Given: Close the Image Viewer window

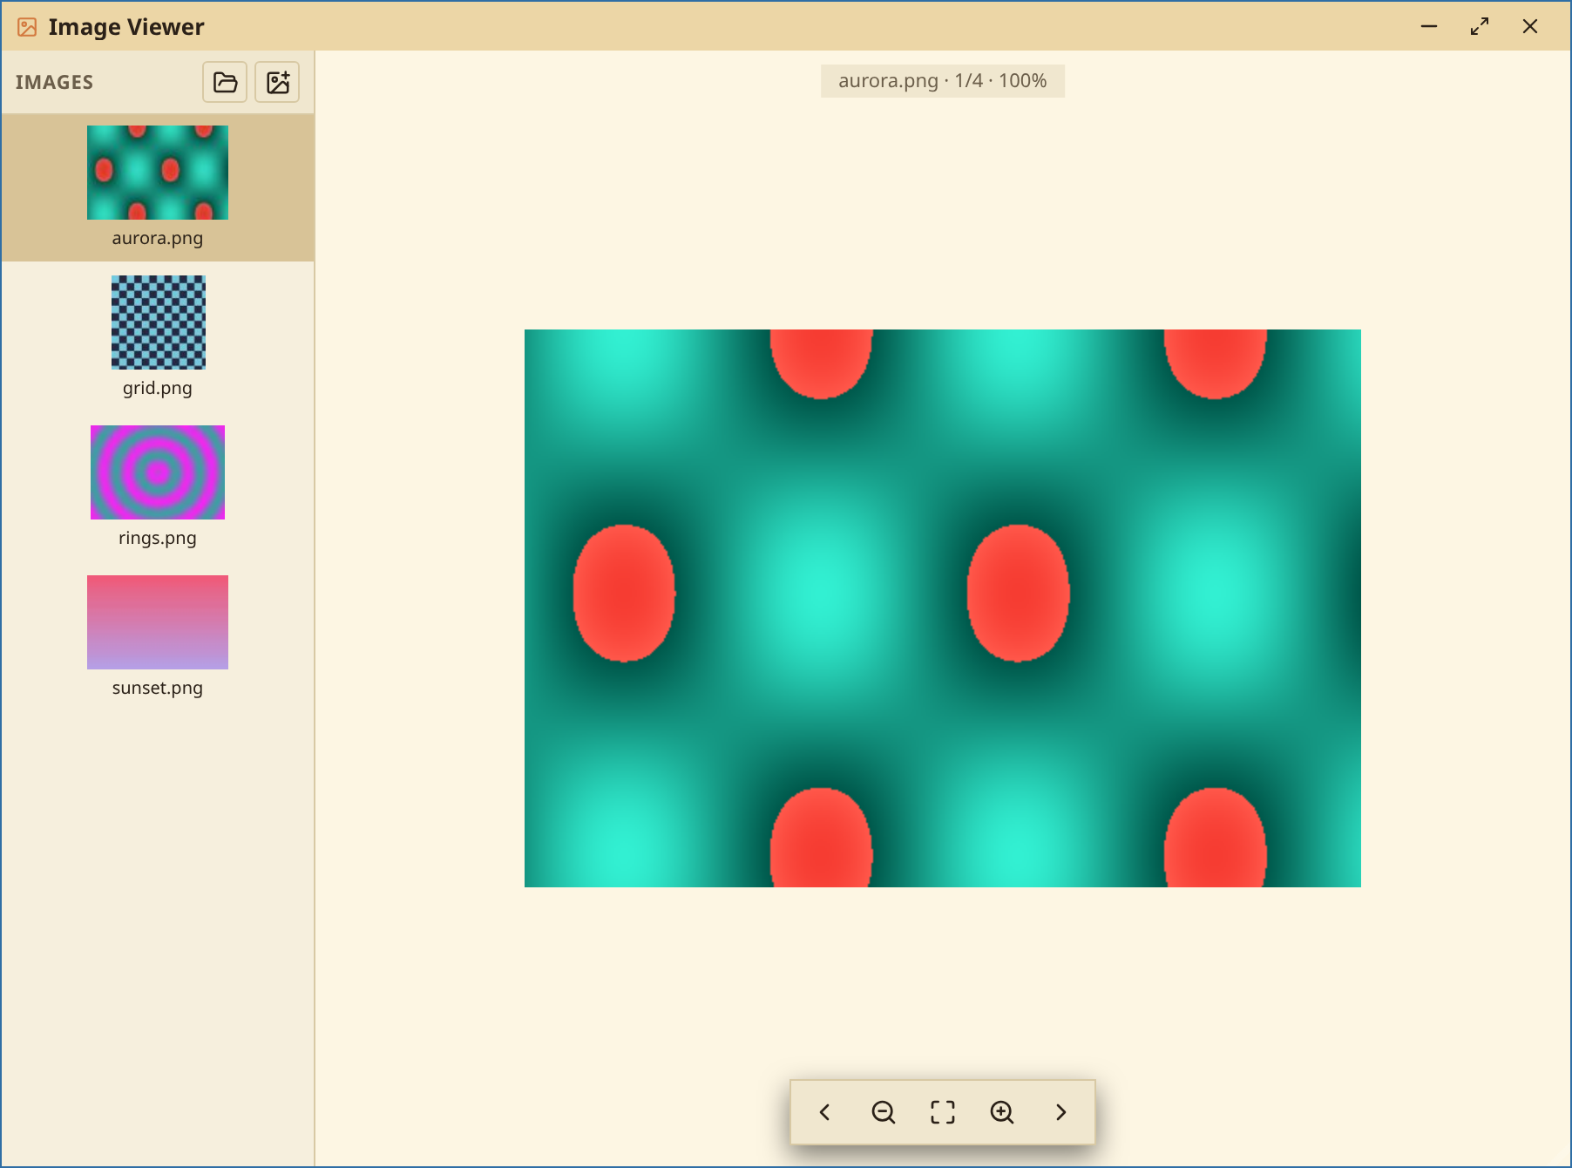Looking at the screenshot, I should click(x=1530, y=26).
